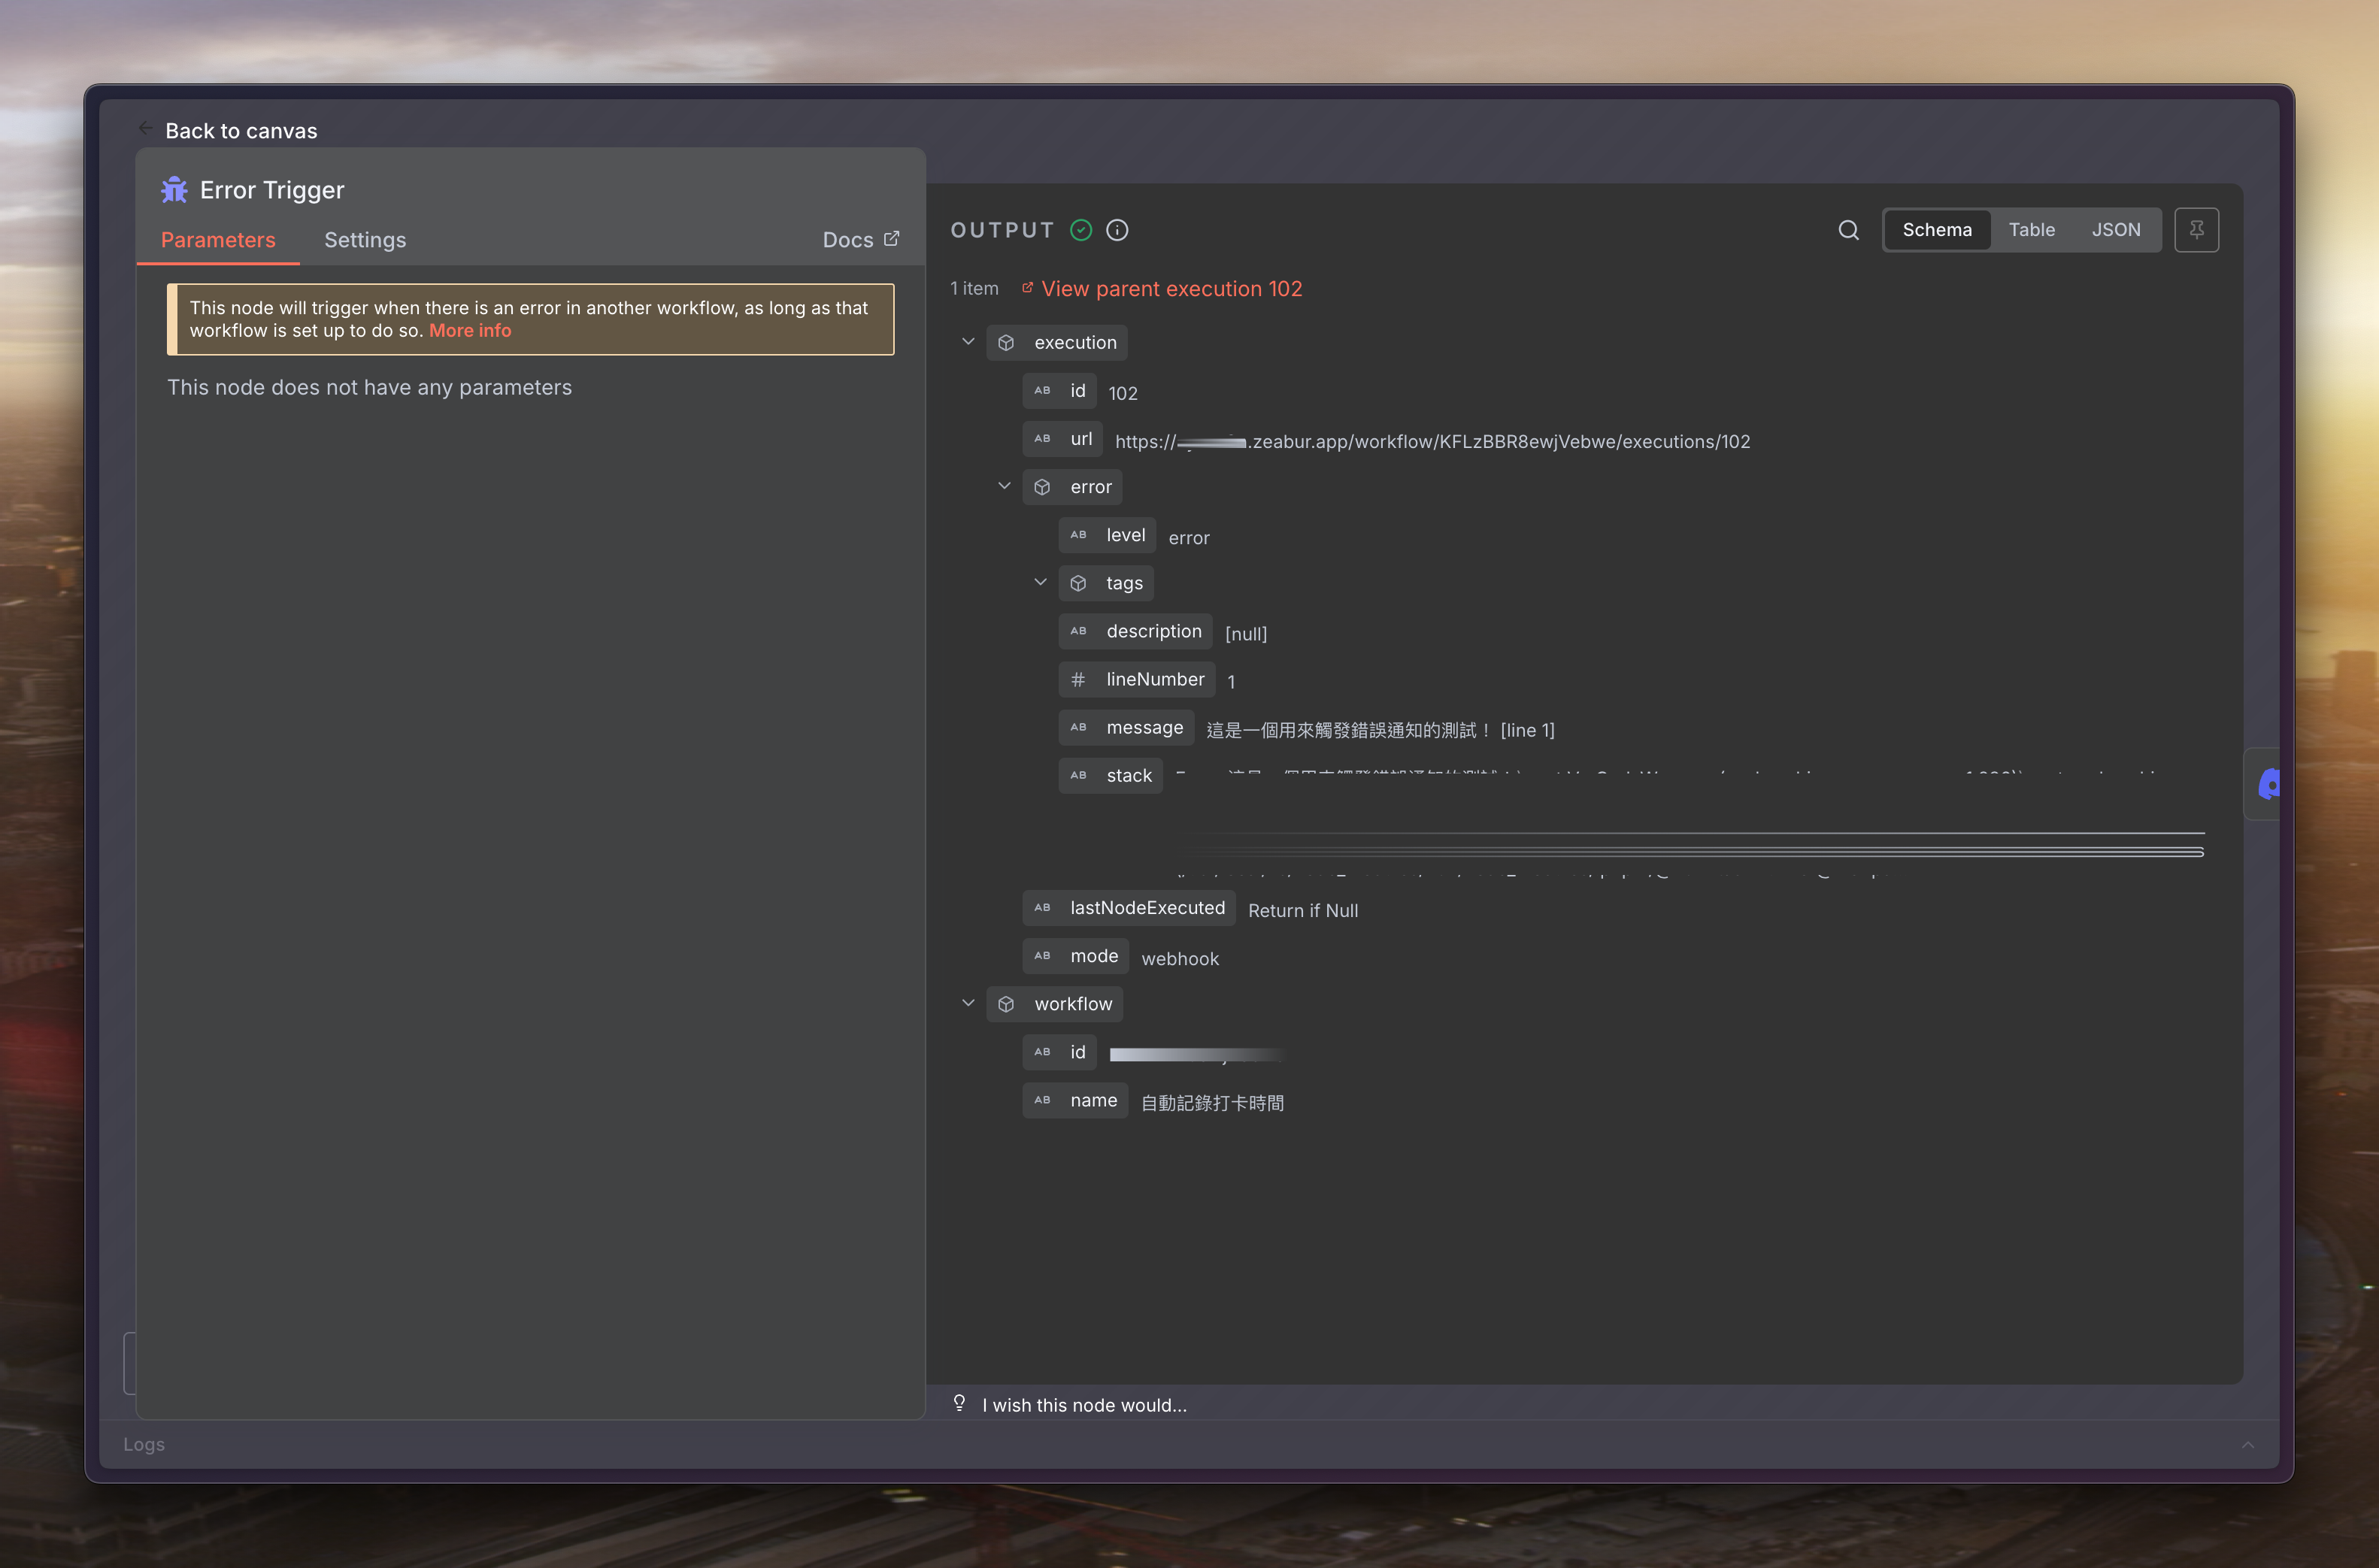Switch output view to Table
The image size is (2379, 1568).
tap(2031, 230)
